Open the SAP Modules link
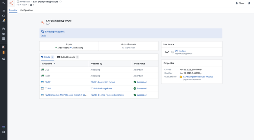The image size is (254, 140). pyautogui.click(x=181, y=51)
